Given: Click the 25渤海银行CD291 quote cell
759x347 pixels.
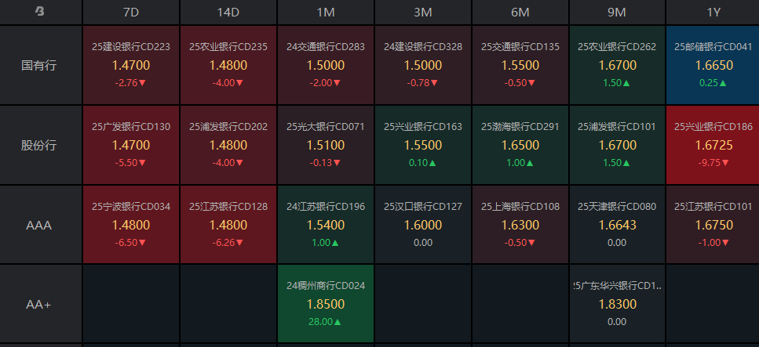Looking at the screenshot, I should [520, 145].
